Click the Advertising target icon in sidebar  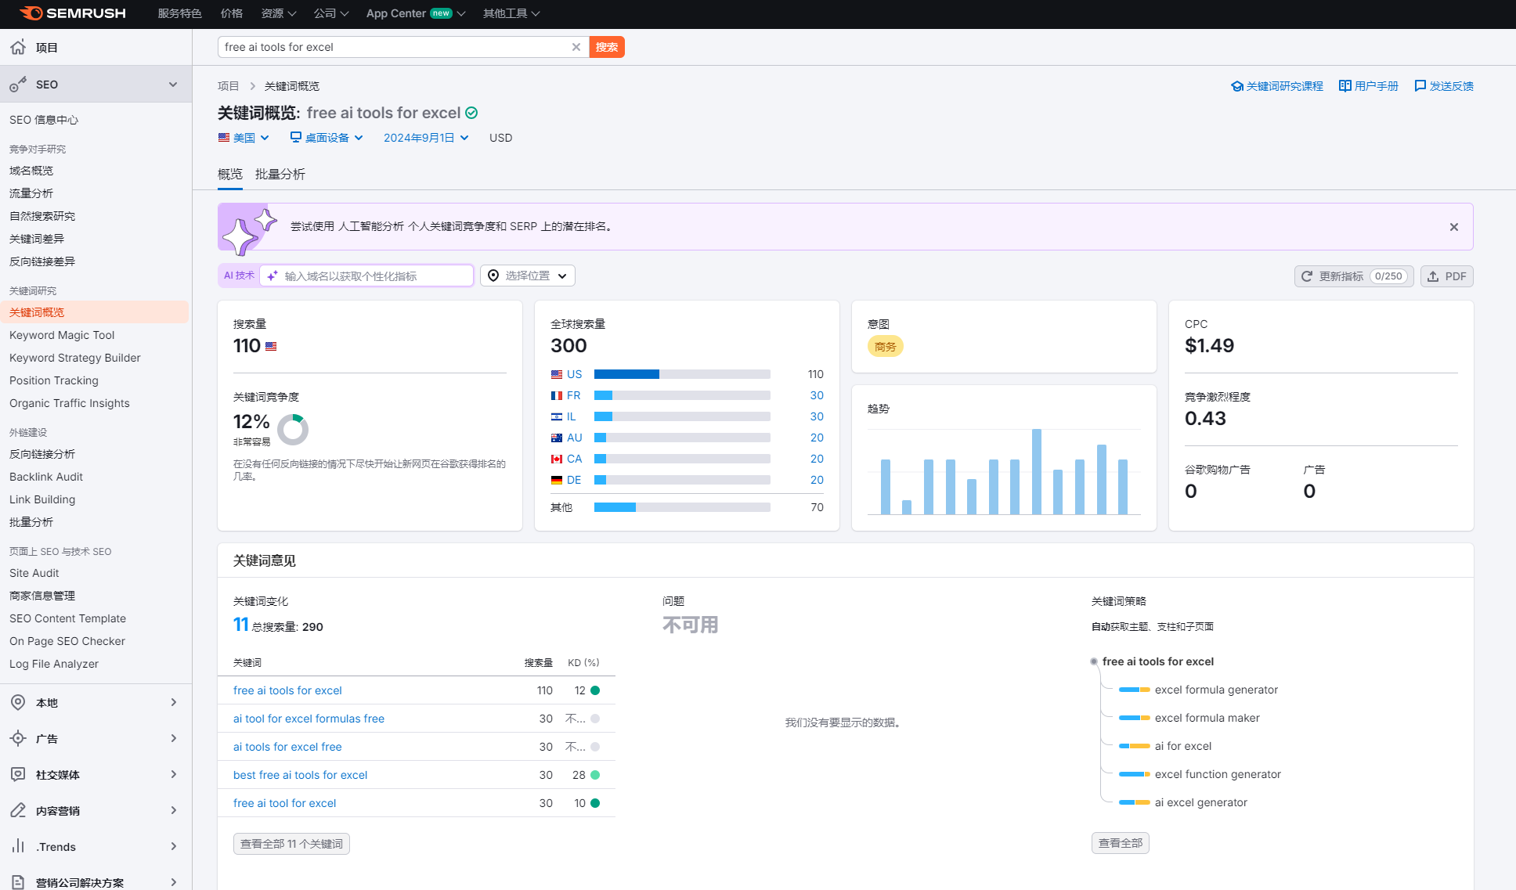pyautogui.click(x=18, y=738)
